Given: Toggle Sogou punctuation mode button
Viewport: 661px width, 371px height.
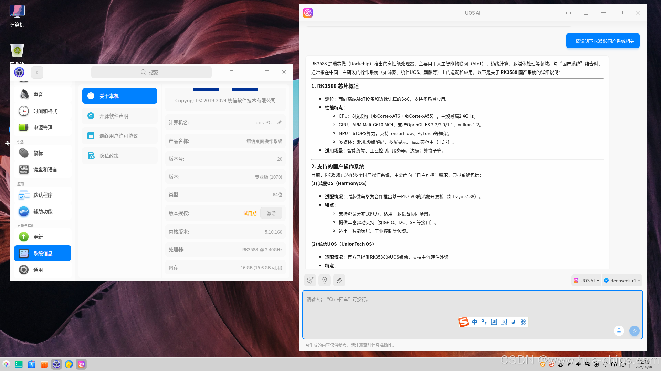Looking at the screenshot, I should (484, 322).
